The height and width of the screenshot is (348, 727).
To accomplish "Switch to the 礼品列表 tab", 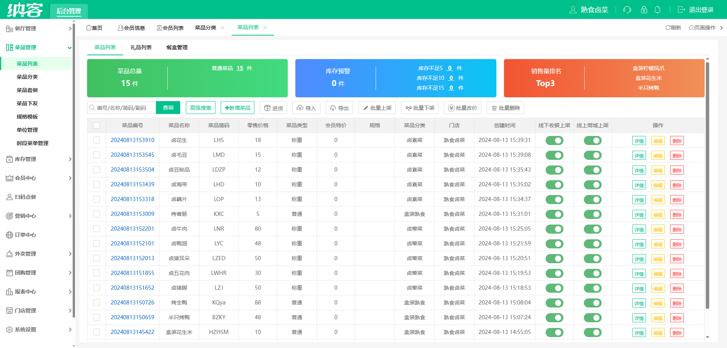I will point(141,47).
